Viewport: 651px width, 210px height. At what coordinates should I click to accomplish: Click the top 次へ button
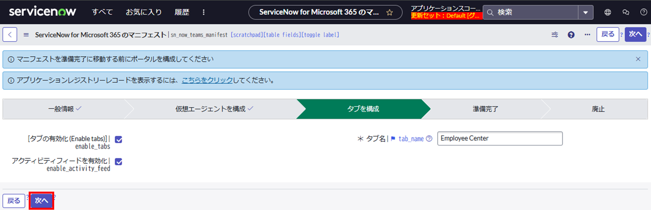636,34
